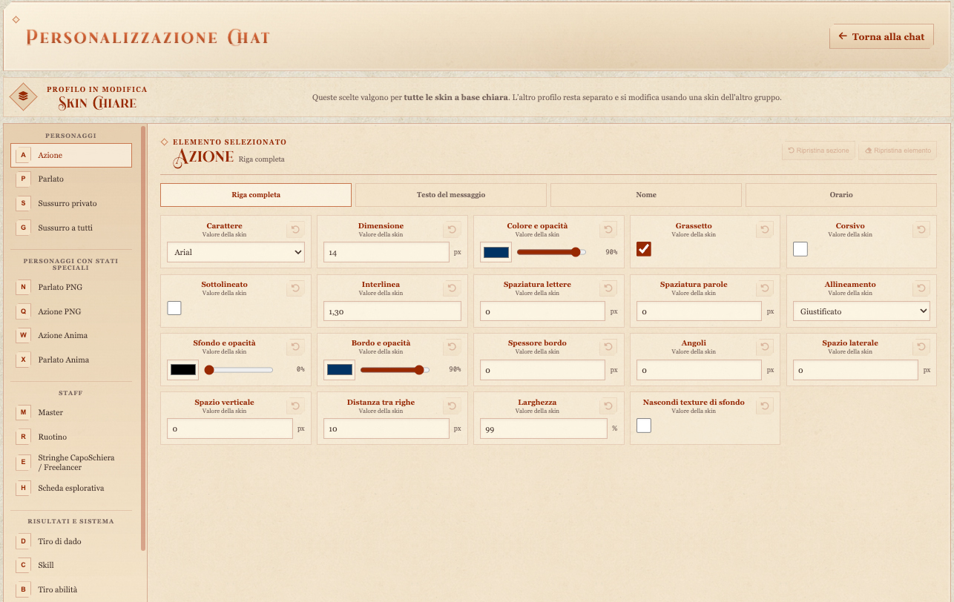This screenshot has height=602, width=954.
Task: Click the layers icon beside Skin Chiare profile
Action: tap(23, 96)
